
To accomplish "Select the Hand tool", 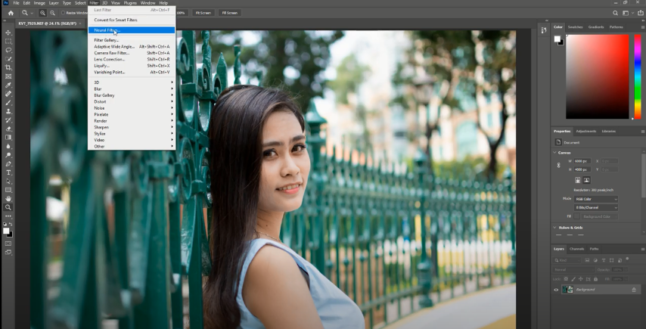I will click(x=8, y=198).
